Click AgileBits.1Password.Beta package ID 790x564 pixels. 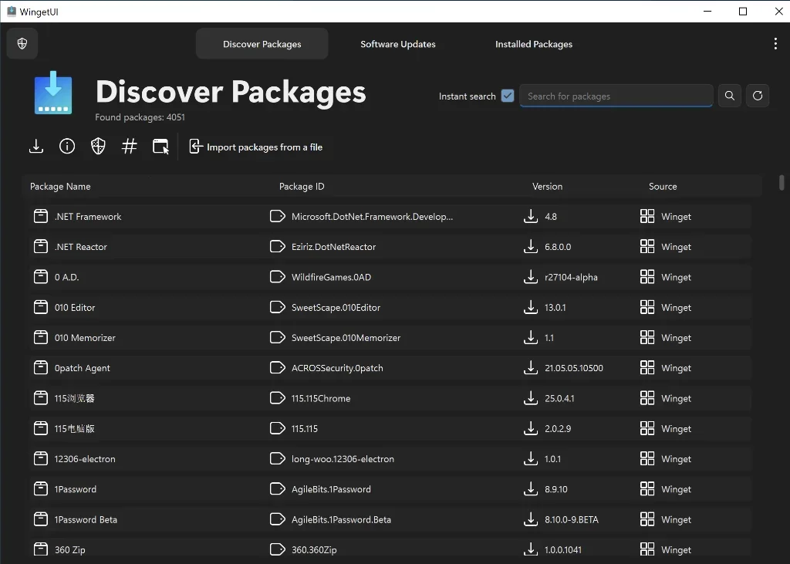pyautogui.click(x=341, y=520)
